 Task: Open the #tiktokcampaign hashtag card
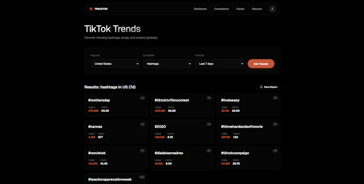pos(248,158)
